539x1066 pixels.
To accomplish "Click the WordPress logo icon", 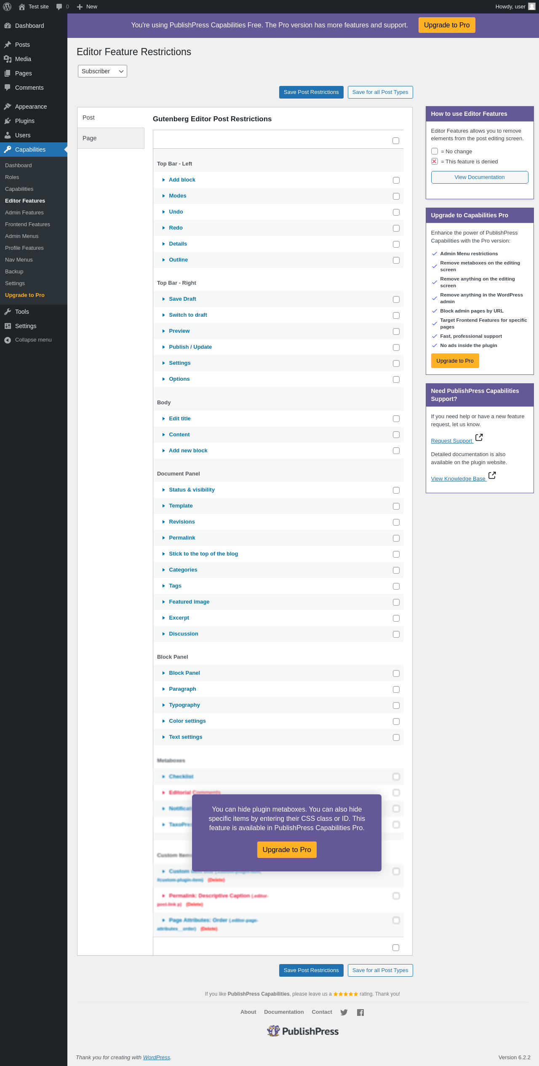I will [x=7, y=7].
